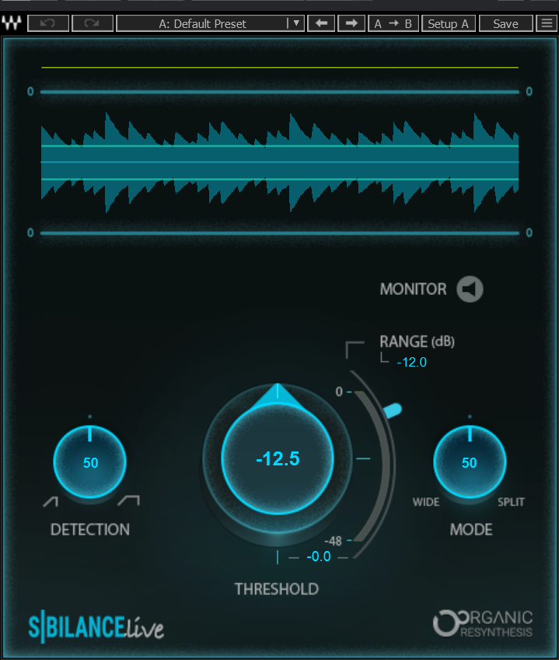This screenshot has height=660, width=559.
Task: Click the -0.0 threshold readout
Action: (x=319, y=556)
